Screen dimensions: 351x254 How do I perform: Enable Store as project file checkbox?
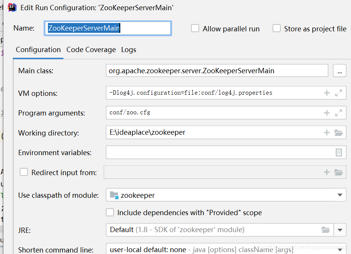(276, 28)
